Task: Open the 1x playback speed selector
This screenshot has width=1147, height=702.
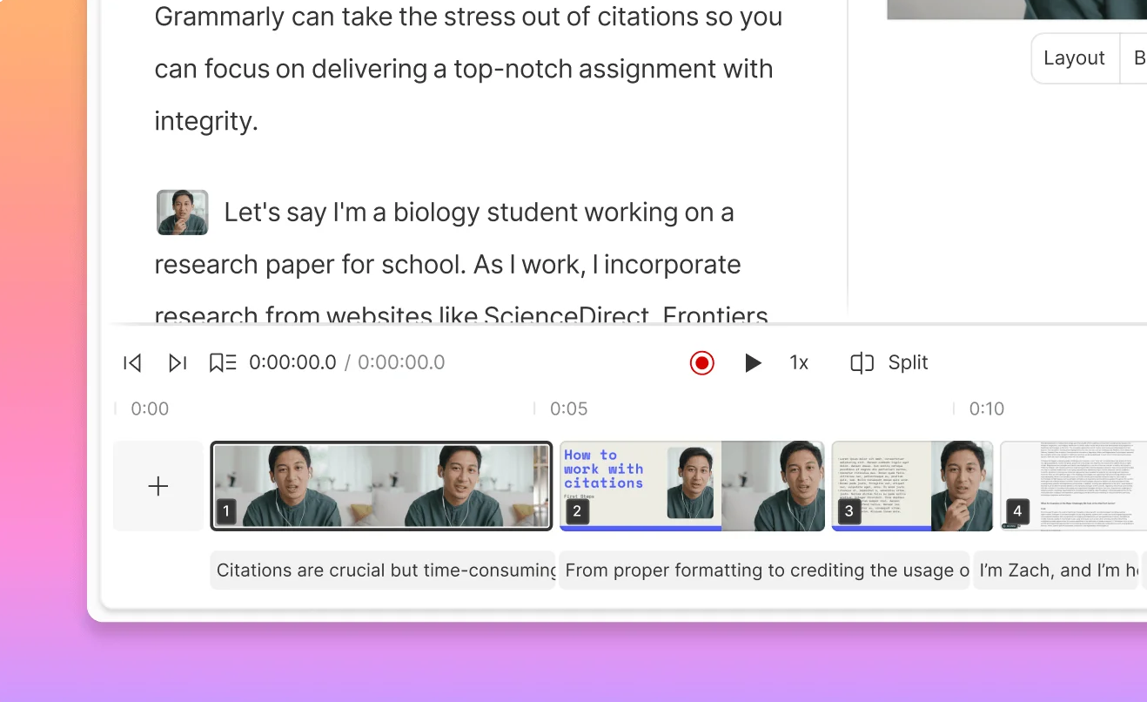Action: pos(799,363)
